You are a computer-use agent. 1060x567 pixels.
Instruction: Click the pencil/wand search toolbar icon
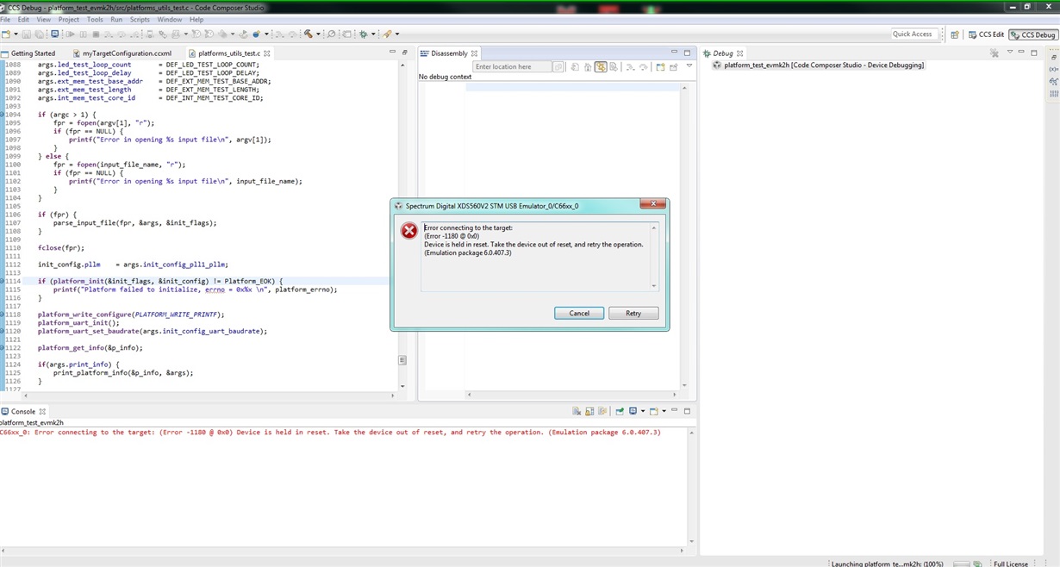pos(387,34)
